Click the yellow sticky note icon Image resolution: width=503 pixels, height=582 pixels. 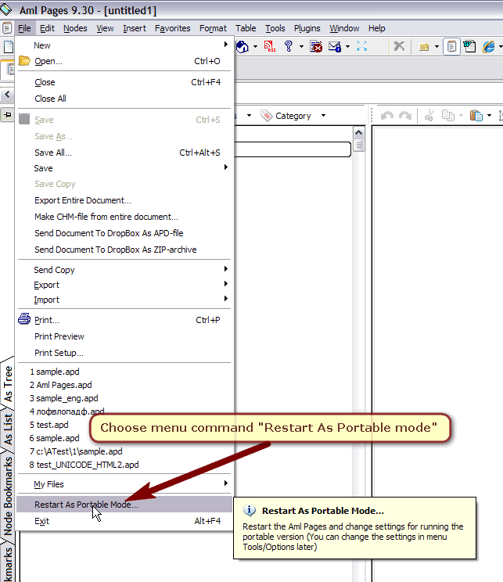(423, 47)
